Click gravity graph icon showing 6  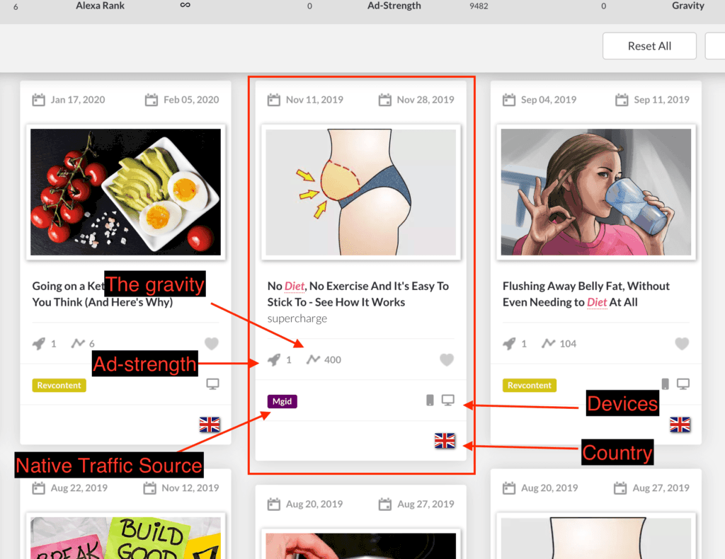tap(78, 343)
